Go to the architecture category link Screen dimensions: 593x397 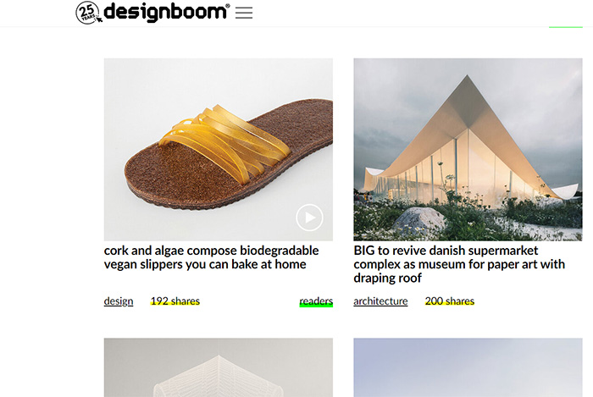(380, 301)
